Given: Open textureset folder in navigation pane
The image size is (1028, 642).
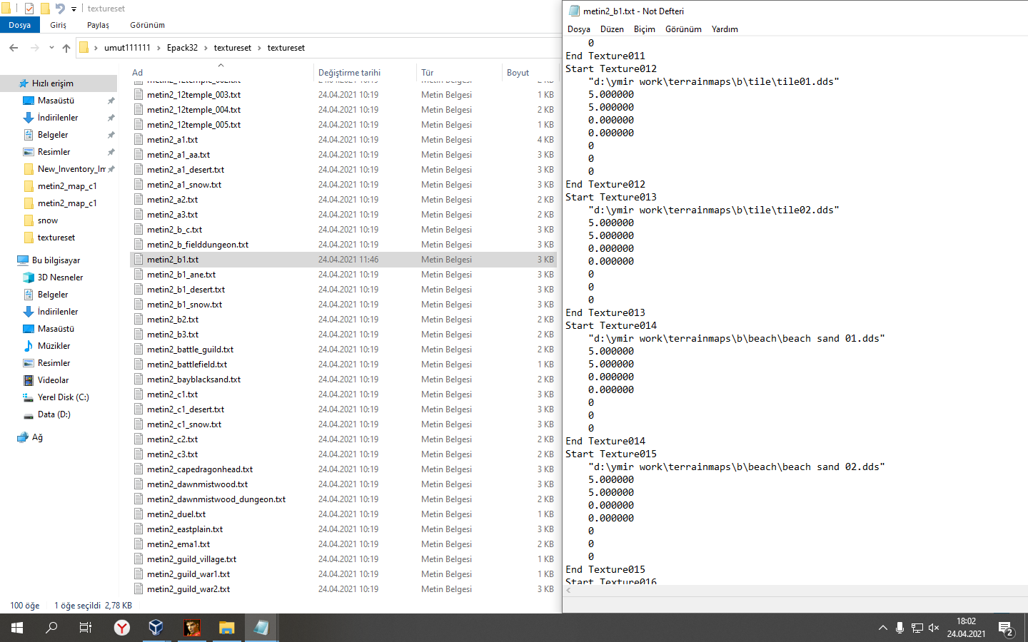Looking at the screenshot, I should [x=56, y=238].
